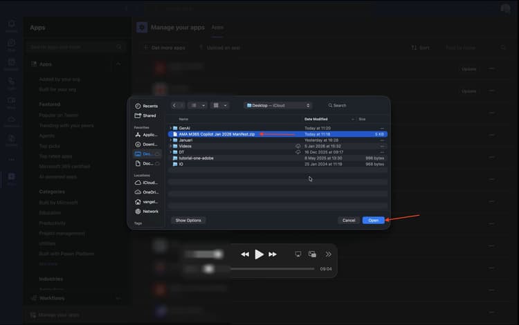Open the Sort control in Teams window
Screen dimensions: 519x325
coord(420,48)
